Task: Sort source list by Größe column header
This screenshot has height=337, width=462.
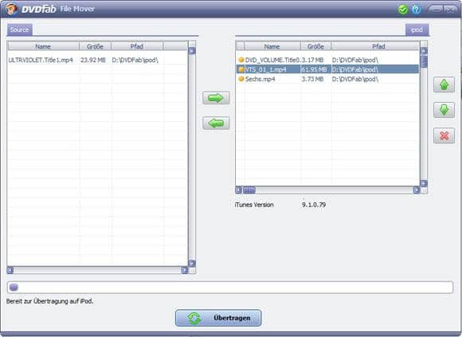Action: [x=95, y=46]
